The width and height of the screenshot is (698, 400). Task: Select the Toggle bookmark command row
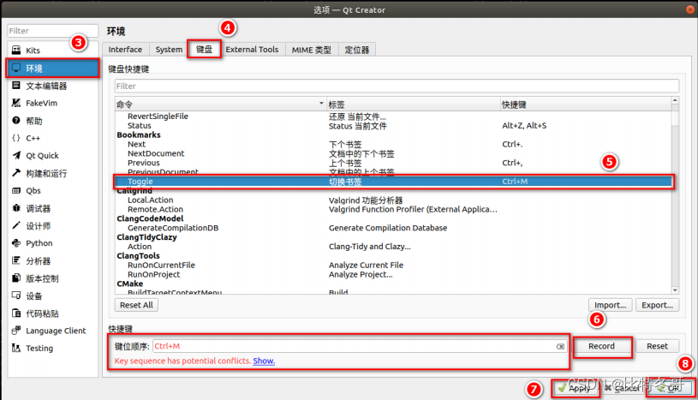click(x=393, y=182)
